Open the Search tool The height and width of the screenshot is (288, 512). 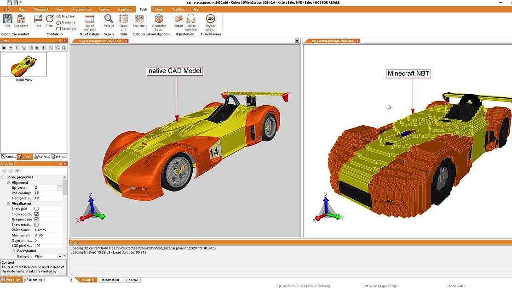tap(109, 21)
